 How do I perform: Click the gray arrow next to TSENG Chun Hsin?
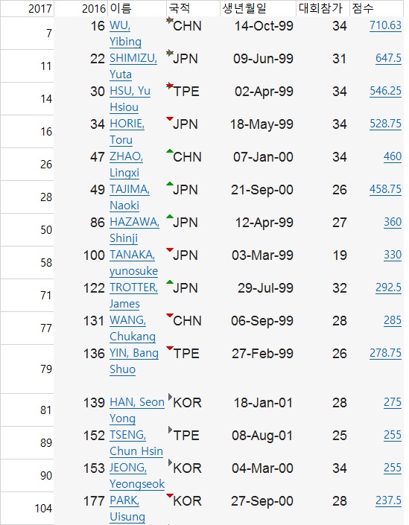170,430
